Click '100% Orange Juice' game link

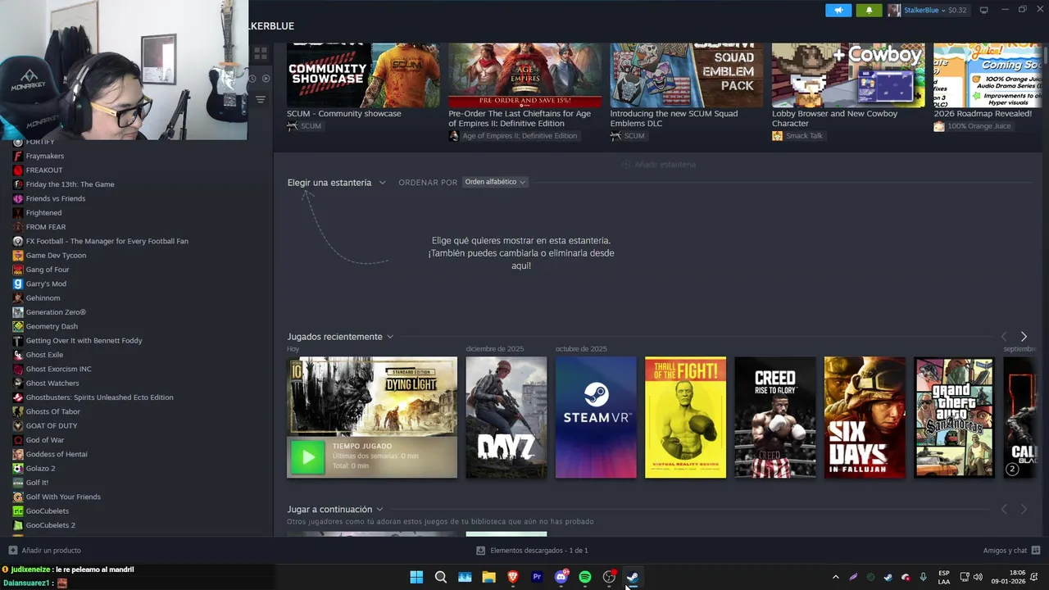click(x=979, y=126)
